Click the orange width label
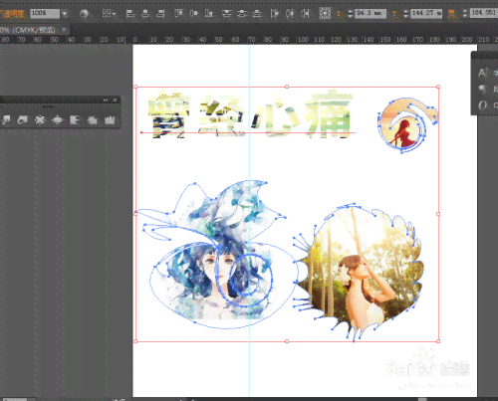The image size is (498, 401). point(451,14)
